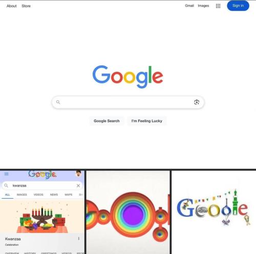Switch to the IMAGES tab in Kwanzaa results
Screen dimensions: 256x254
coord(22,195)
